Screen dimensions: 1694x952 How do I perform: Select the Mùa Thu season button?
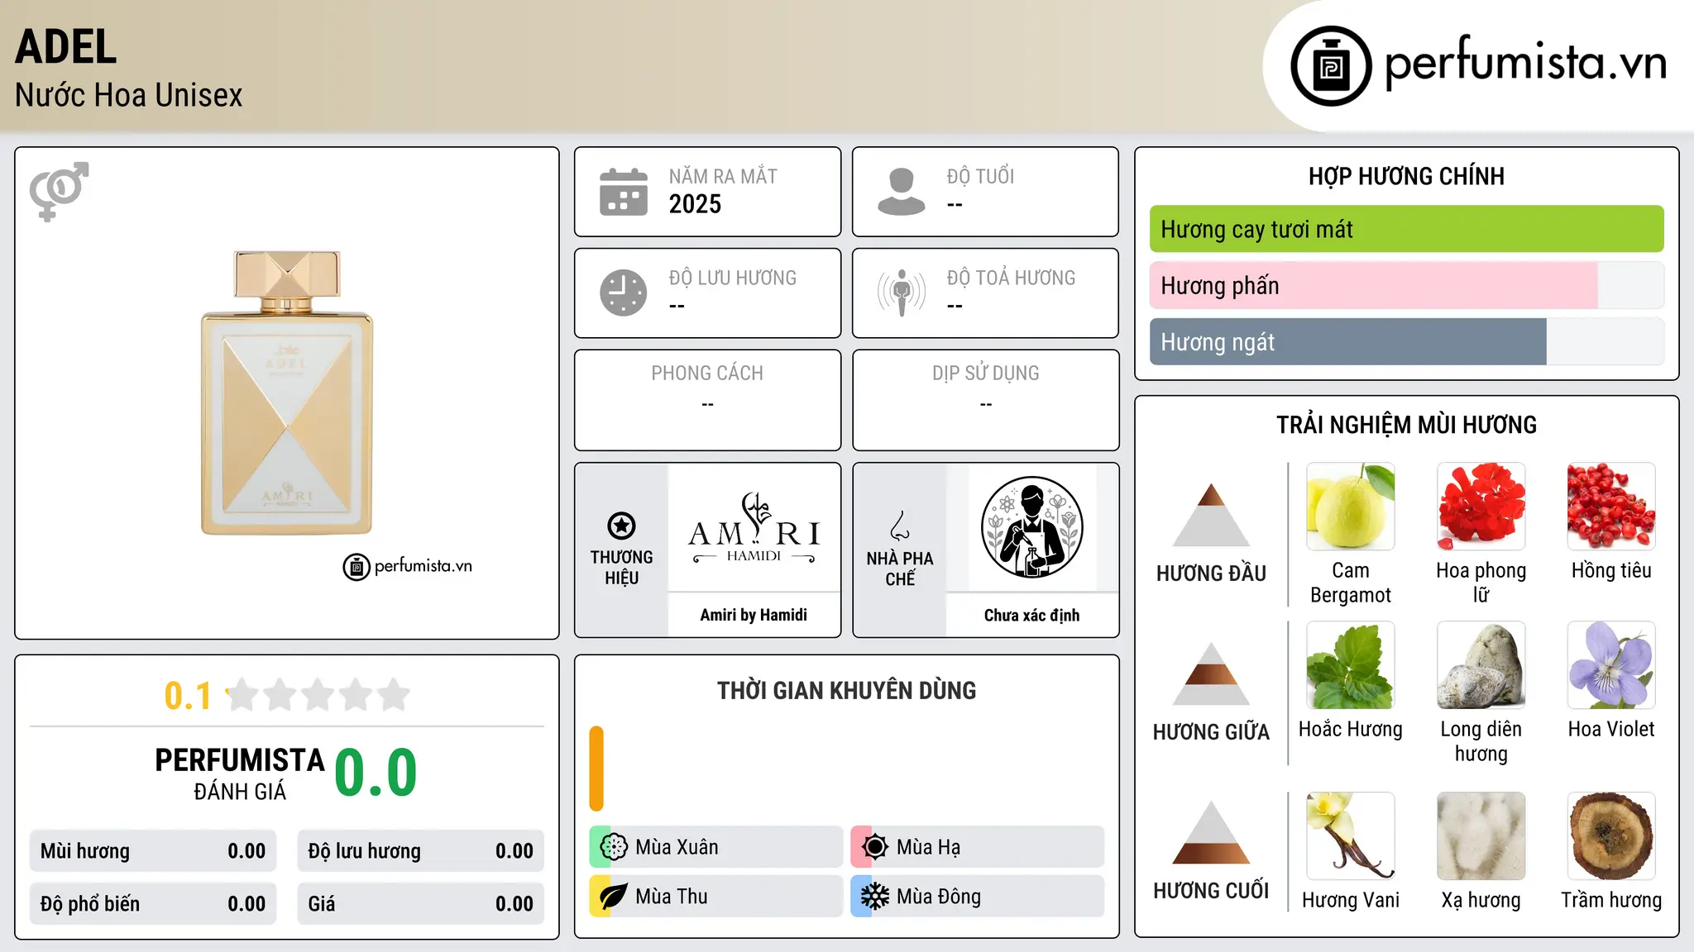(x=716, y=897)
